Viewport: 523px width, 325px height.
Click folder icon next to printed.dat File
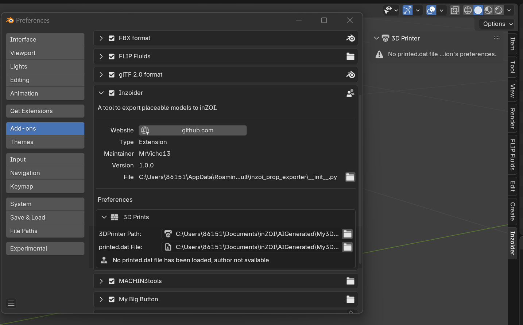pos(348,247)
